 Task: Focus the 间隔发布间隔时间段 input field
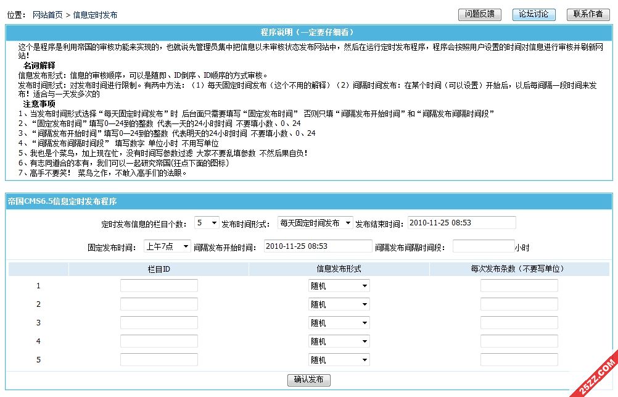tap(484, 246)
